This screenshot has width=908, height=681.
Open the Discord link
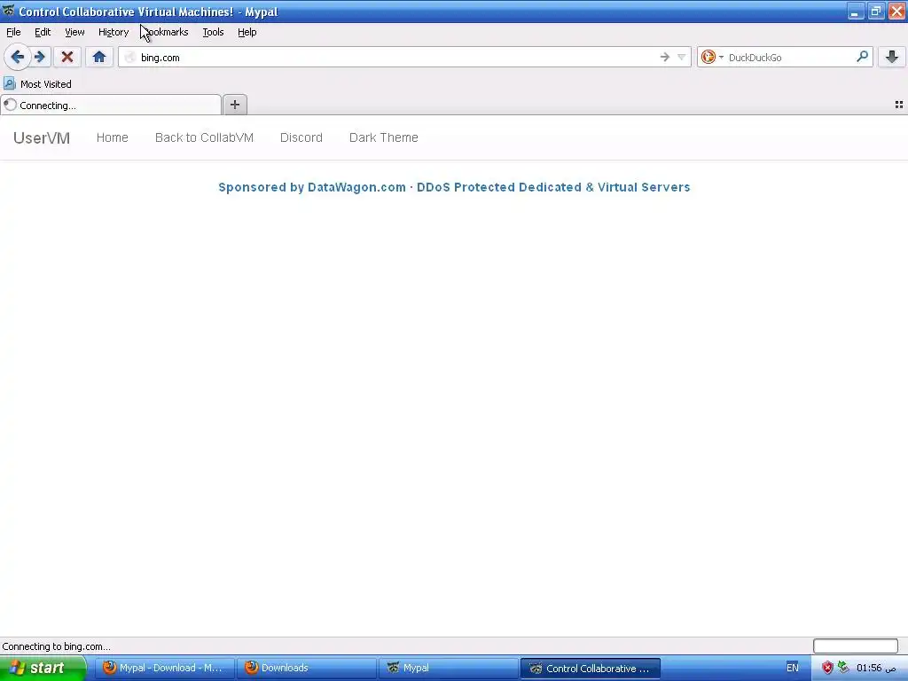(301, 137)
